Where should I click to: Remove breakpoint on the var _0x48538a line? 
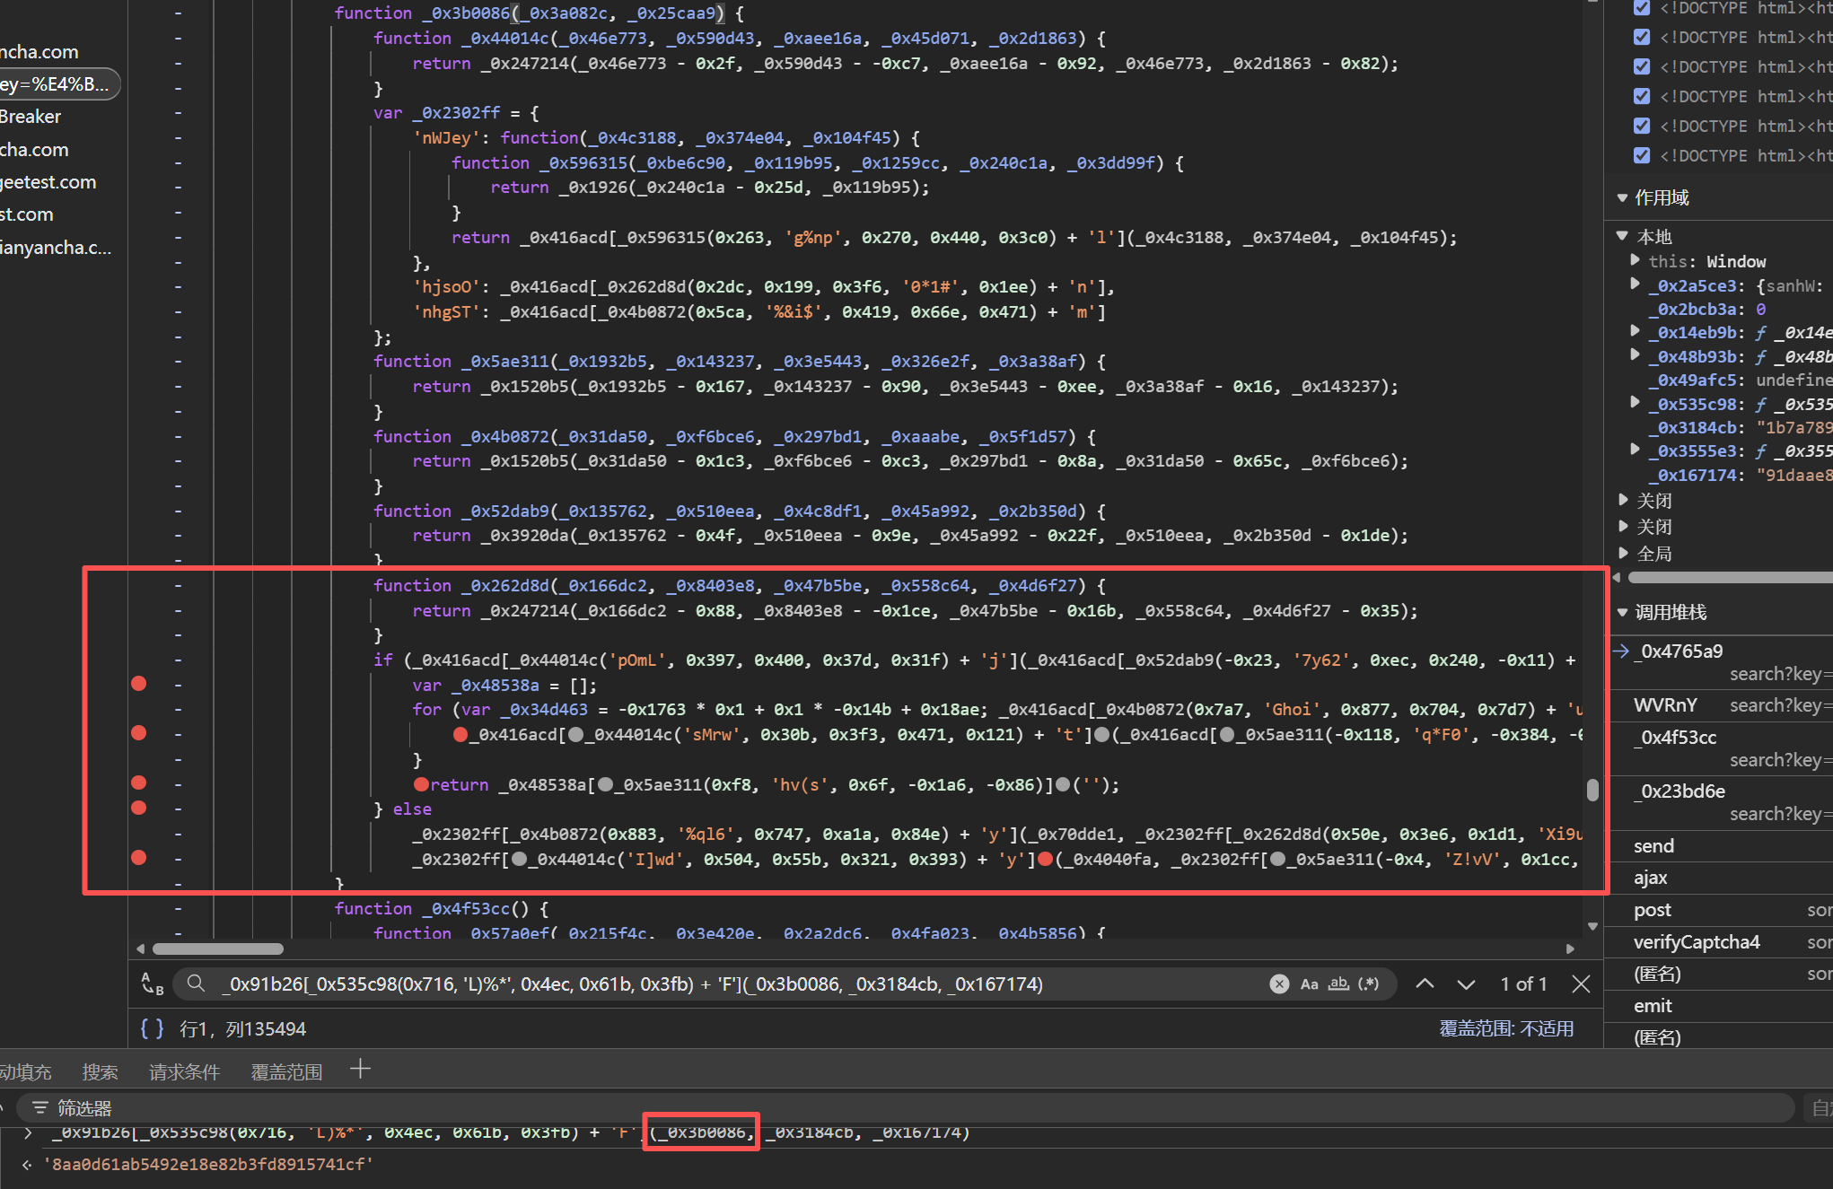coord(138,684)
